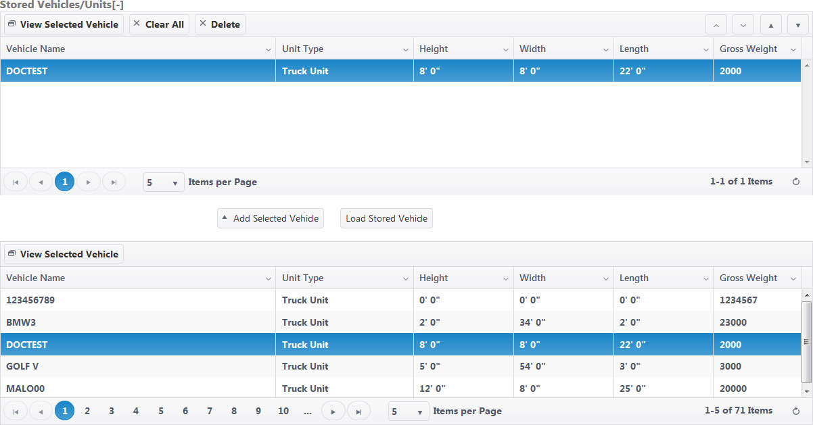Image resolution: width=813 pixels, height=425 pixels.
Task: Go to last page in lower grid pager
Action: coord(358,411)
